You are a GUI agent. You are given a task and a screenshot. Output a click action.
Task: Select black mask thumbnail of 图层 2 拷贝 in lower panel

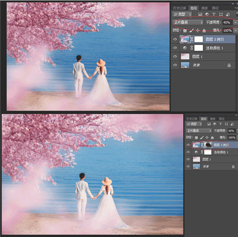click(208, 145)
